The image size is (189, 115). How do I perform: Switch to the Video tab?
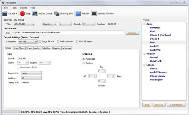[29, 48]
